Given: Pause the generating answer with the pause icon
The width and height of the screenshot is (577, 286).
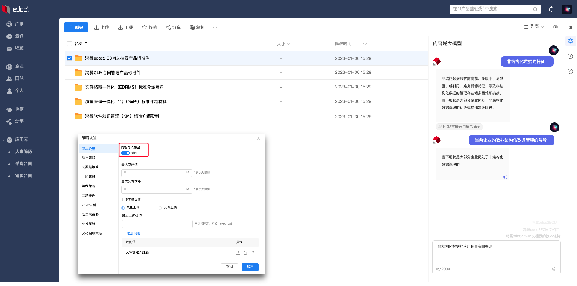Looking at the screenshot, I should pyautogui.click(x=505, y=177).
